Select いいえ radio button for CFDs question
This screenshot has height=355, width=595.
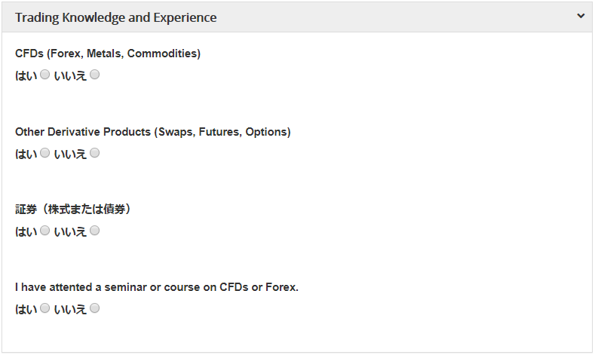[x=94, y=75]
